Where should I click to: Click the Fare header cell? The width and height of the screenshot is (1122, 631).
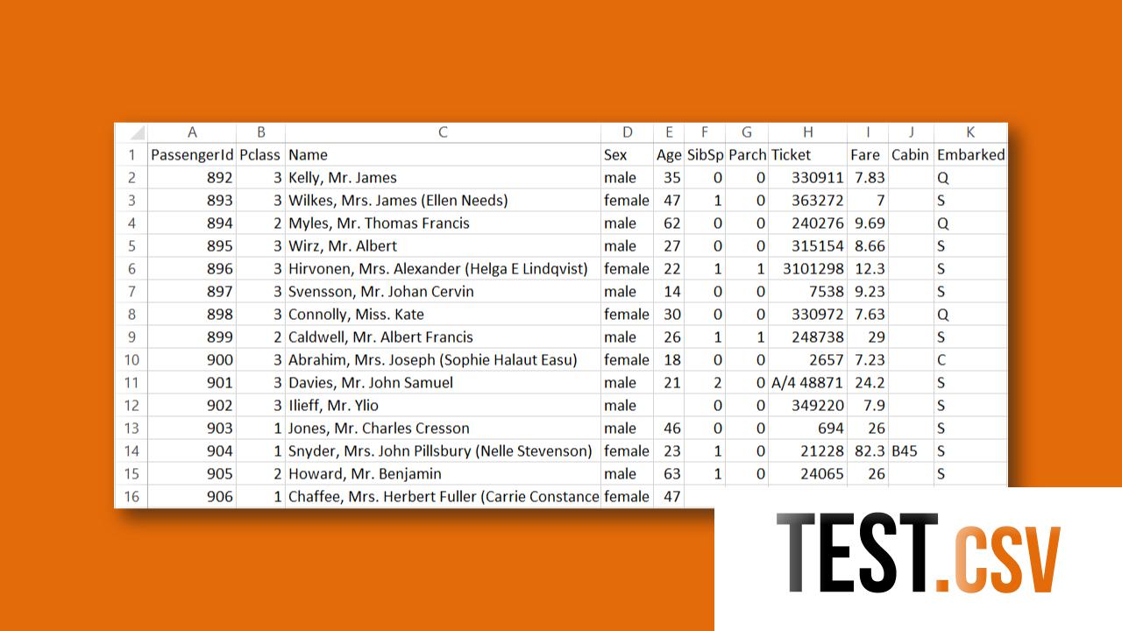tap(868, 154)
